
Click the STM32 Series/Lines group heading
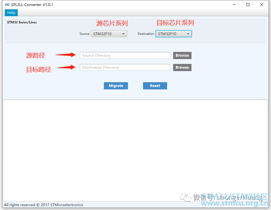(x=22, y=22)
